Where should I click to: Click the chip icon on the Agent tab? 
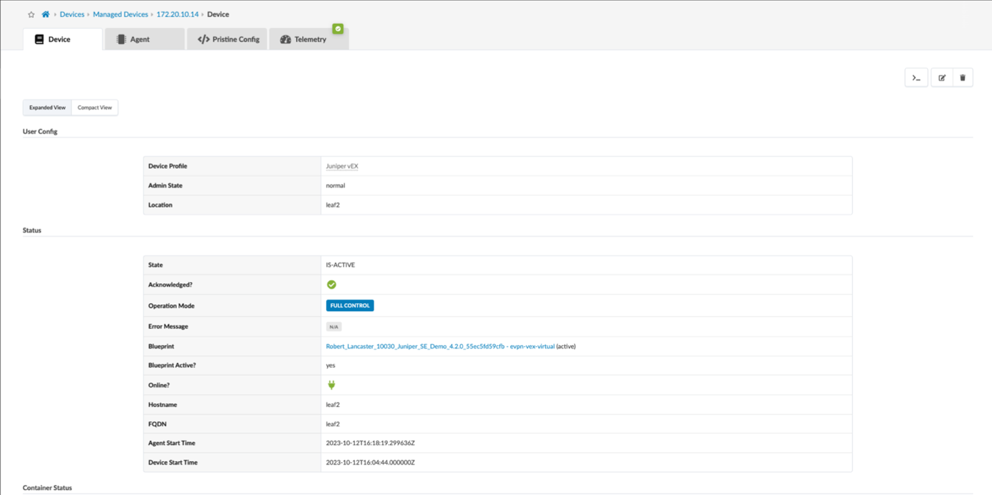[x=121, y=39]
